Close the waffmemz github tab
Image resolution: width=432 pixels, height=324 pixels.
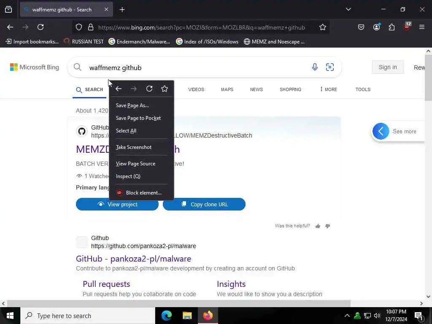click(106, 10)
